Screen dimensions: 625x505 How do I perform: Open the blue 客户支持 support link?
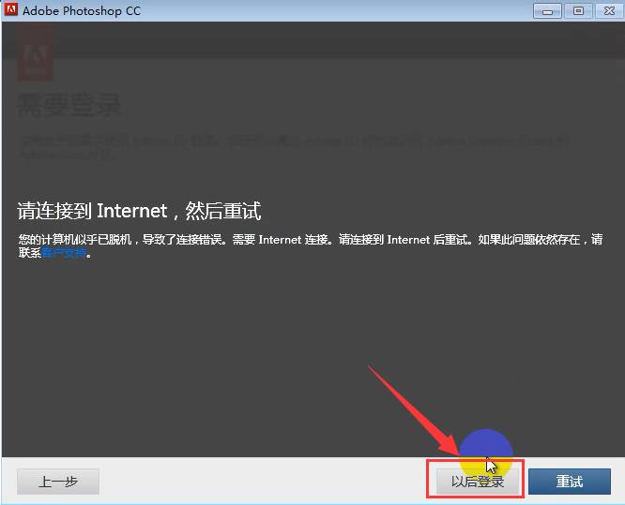(64, 253)
